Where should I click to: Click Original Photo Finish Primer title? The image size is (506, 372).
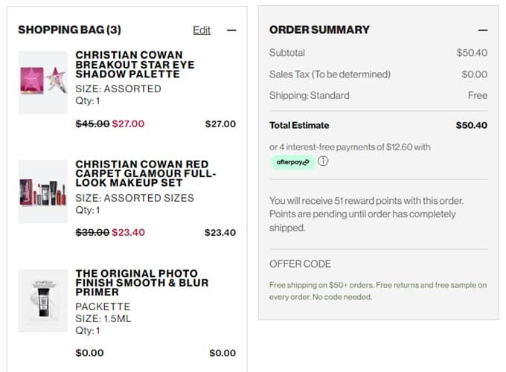tap(141, 283)
